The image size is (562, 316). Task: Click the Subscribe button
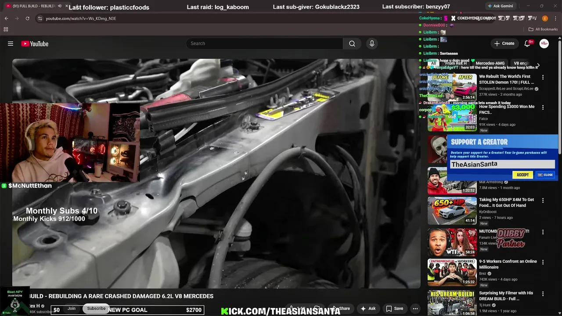pos(96,309)
